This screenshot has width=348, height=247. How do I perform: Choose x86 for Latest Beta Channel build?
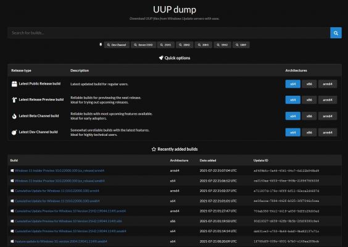point(309,116)
